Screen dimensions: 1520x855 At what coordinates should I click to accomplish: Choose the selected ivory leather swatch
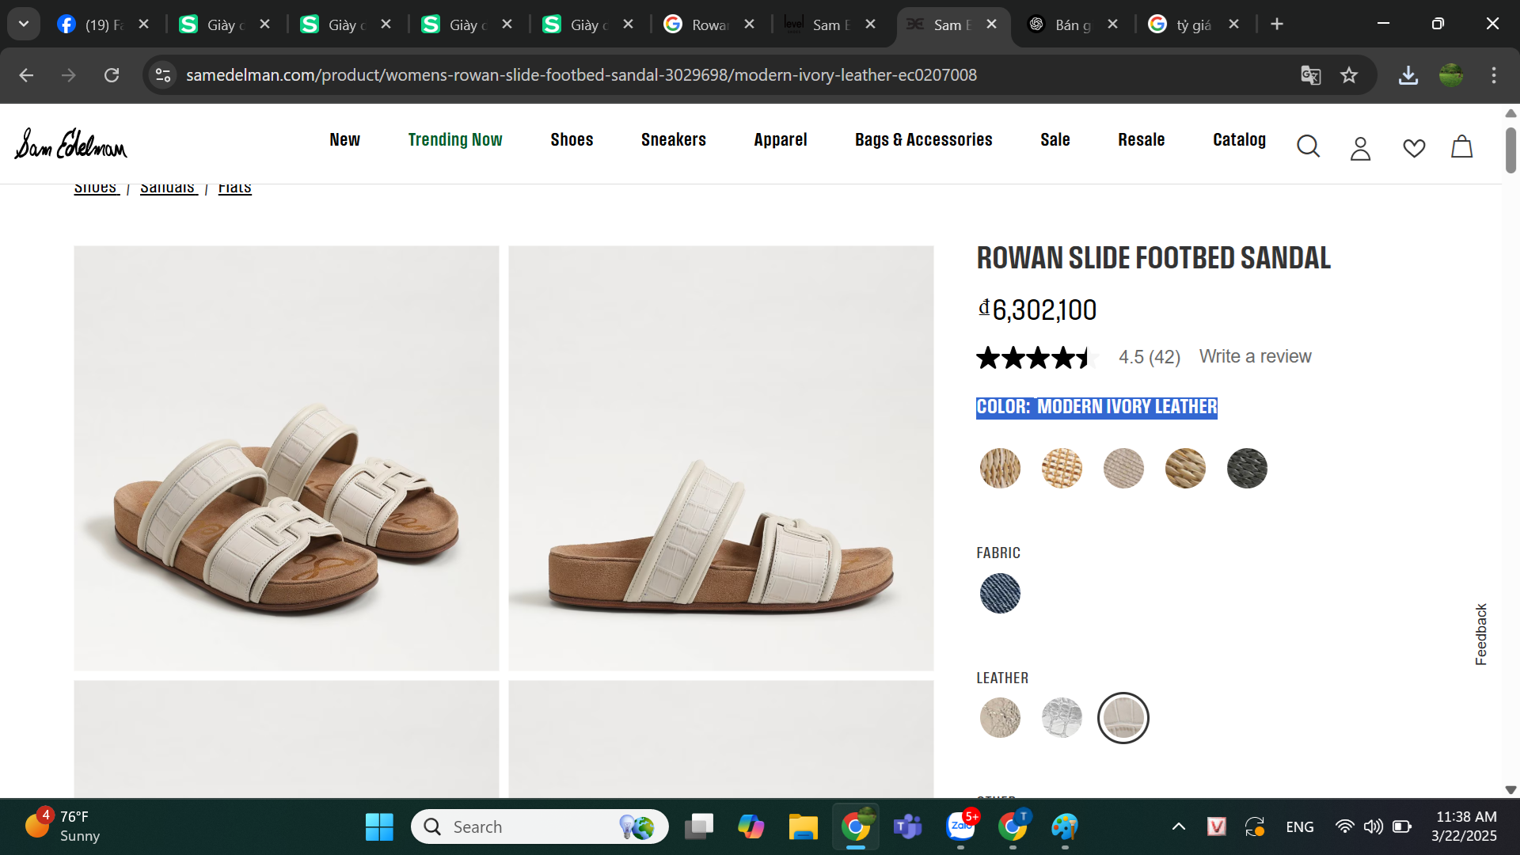[1123, 718]
